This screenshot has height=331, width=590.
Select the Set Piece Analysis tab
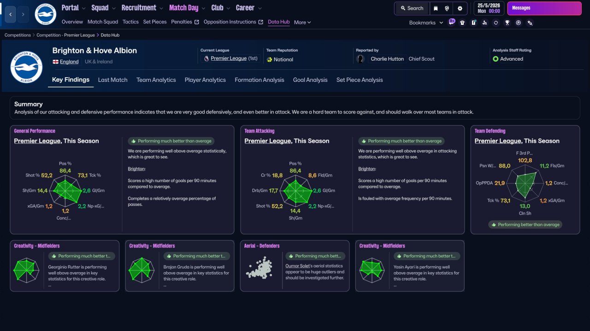tap(360, 80)
